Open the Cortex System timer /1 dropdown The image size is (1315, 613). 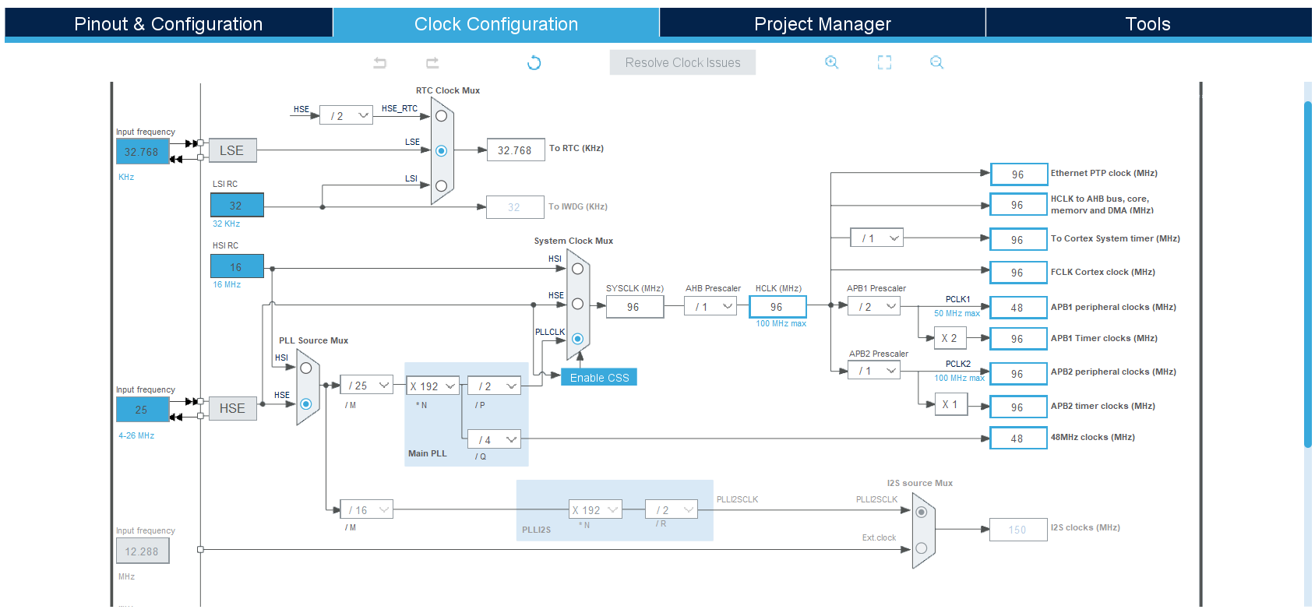(876, 238)
